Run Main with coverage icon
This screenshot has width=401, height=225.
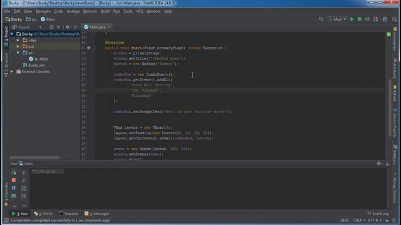(368, 19)
